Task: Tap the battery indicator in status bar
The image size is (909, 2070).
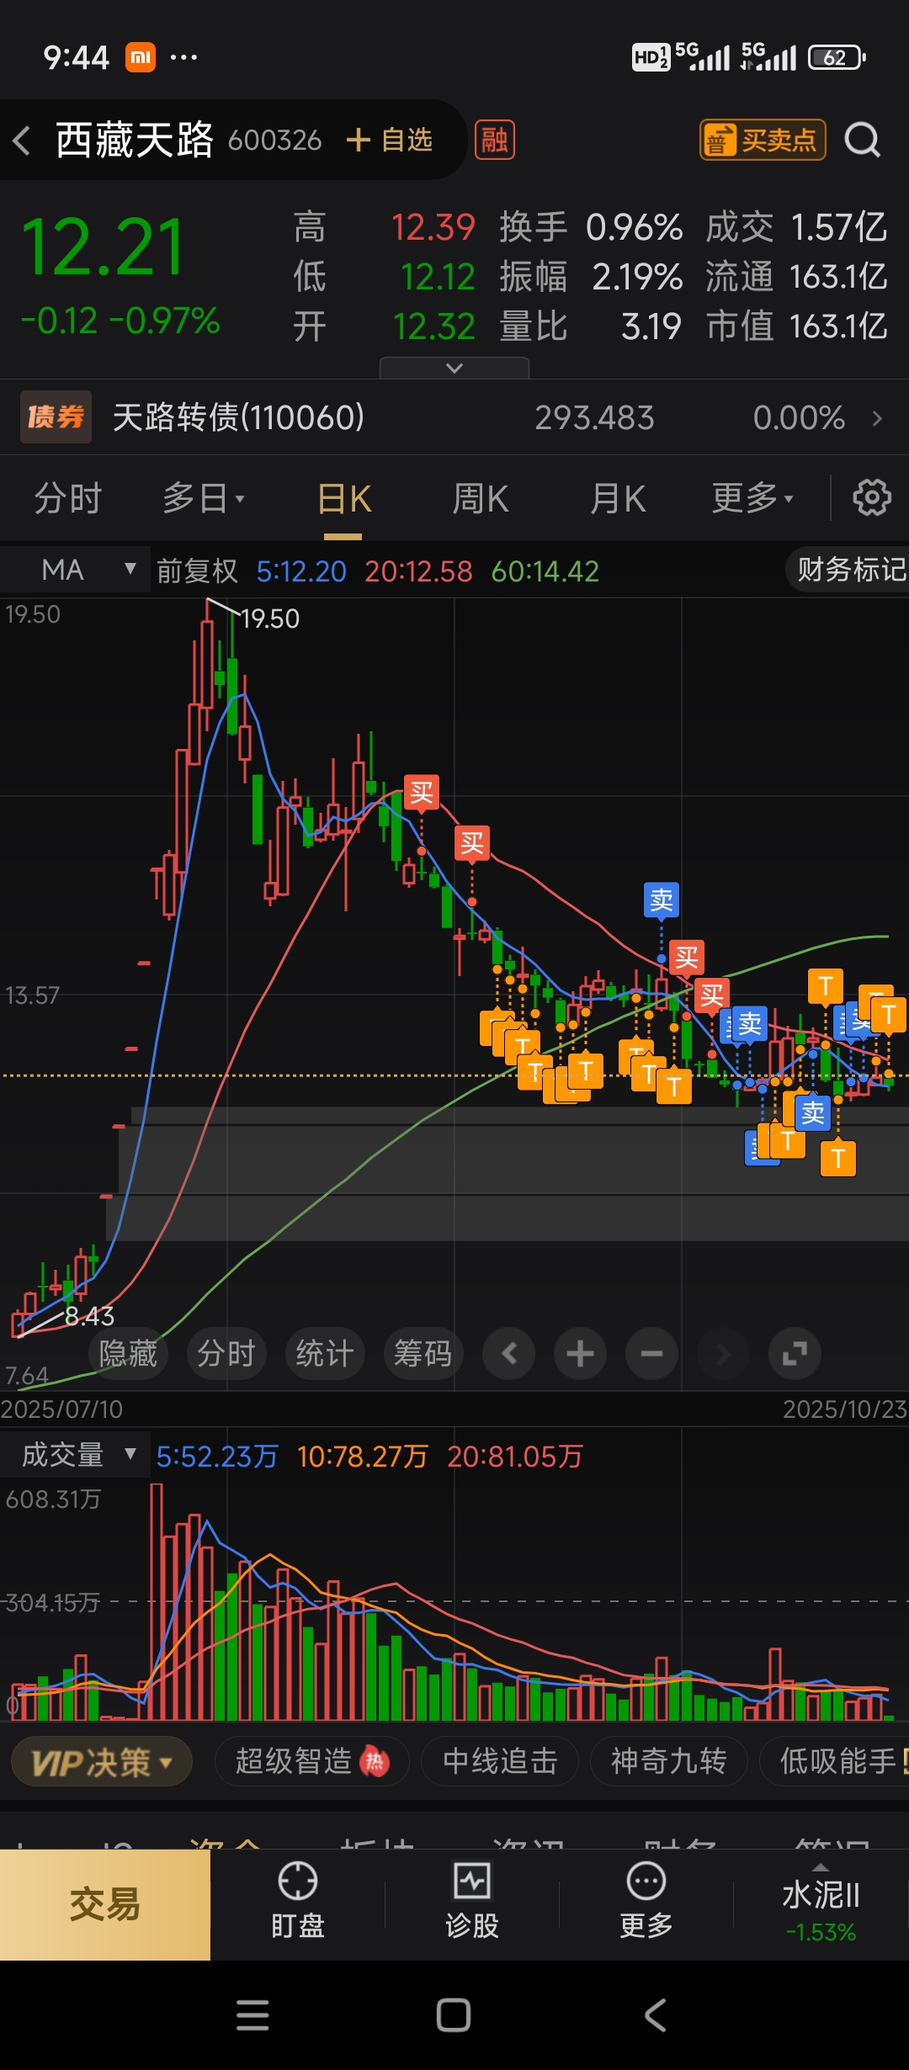Action: pyautogui.click(x=837, y=57)
